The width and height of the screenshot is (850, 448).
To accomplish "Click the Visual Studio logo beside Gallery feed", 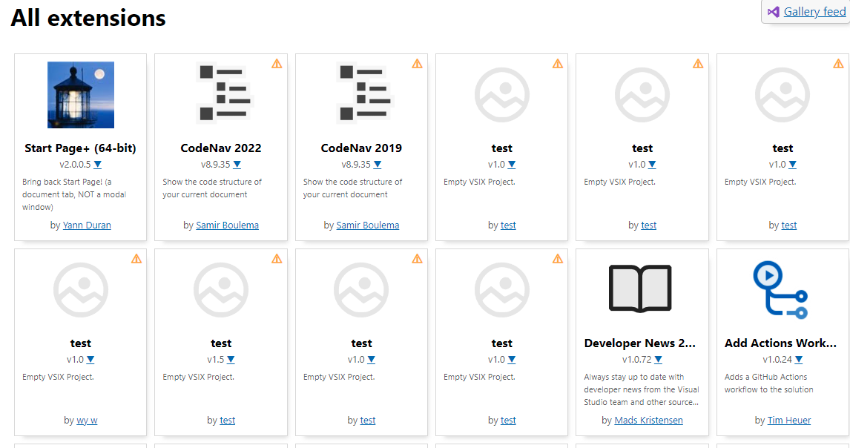I will [774, 11].
